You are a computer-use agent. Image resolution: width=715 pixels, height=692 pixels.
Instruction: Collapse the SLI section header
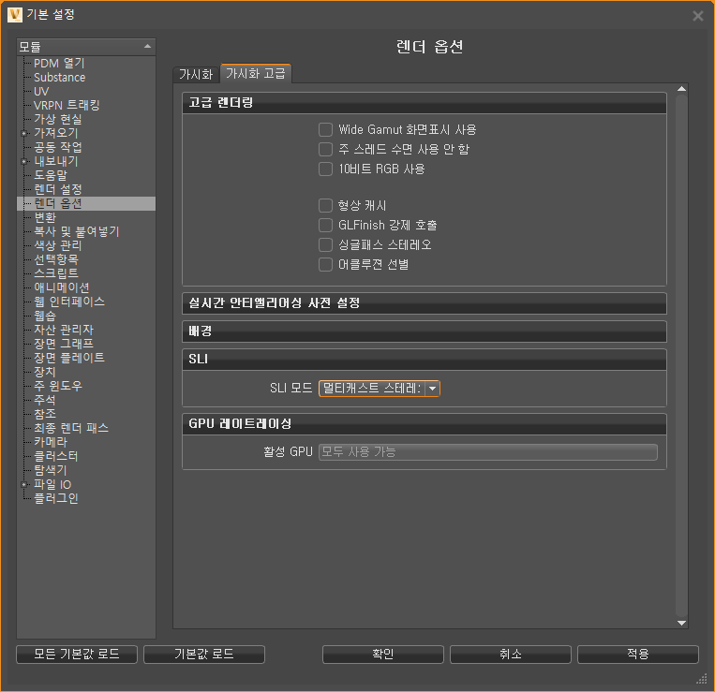(x=425, y=359)
